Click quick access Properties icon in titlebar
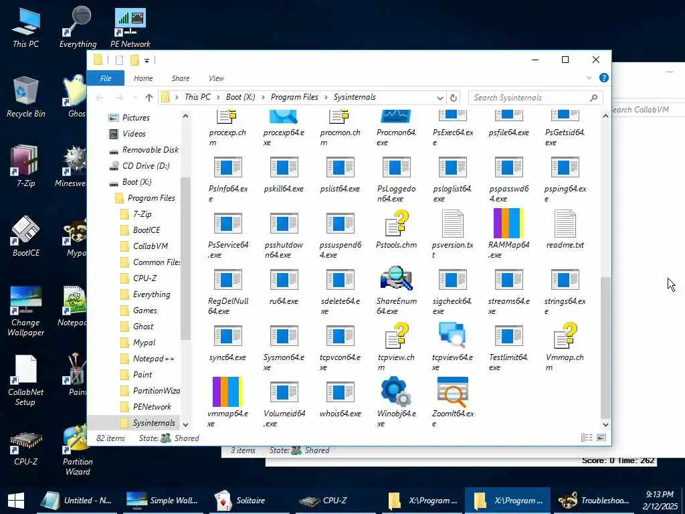685x514 pixels. click(x=119, y=60)
